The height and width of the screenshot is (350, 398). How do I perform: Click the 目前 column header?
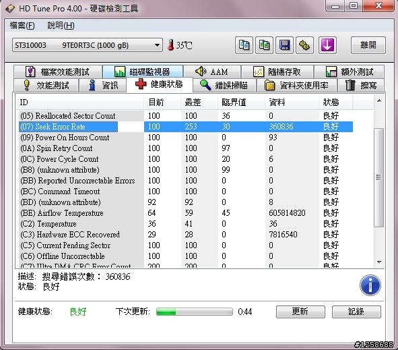click(x=162, y=103)
